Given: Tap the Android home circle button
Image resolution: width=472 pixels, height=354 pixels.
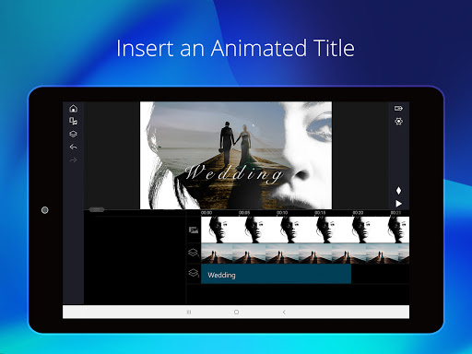Looking at the screenshot, I should [x=236, y=313].
